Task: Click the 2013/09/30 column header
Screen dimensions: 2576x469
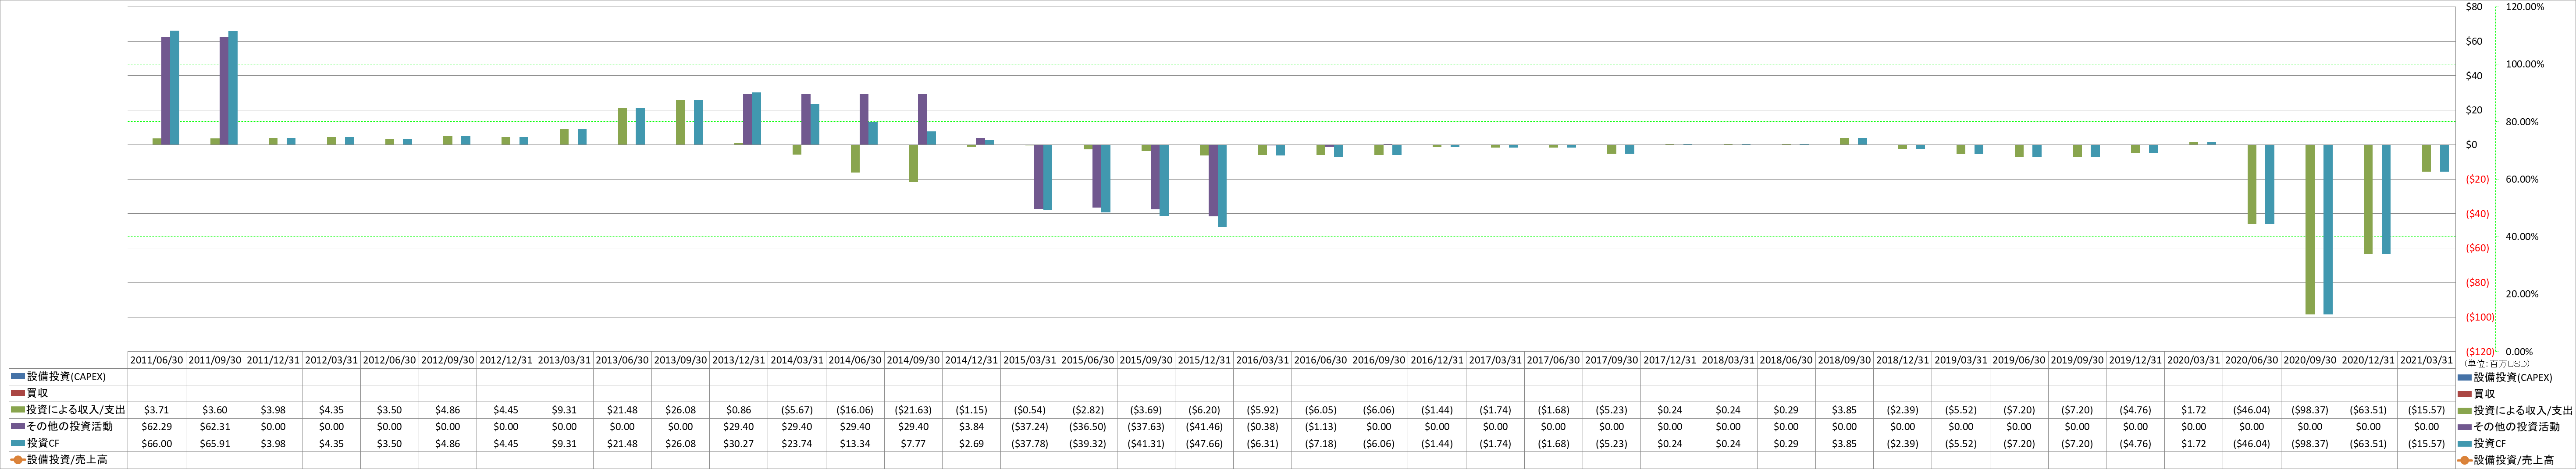Action: point(681,360)
